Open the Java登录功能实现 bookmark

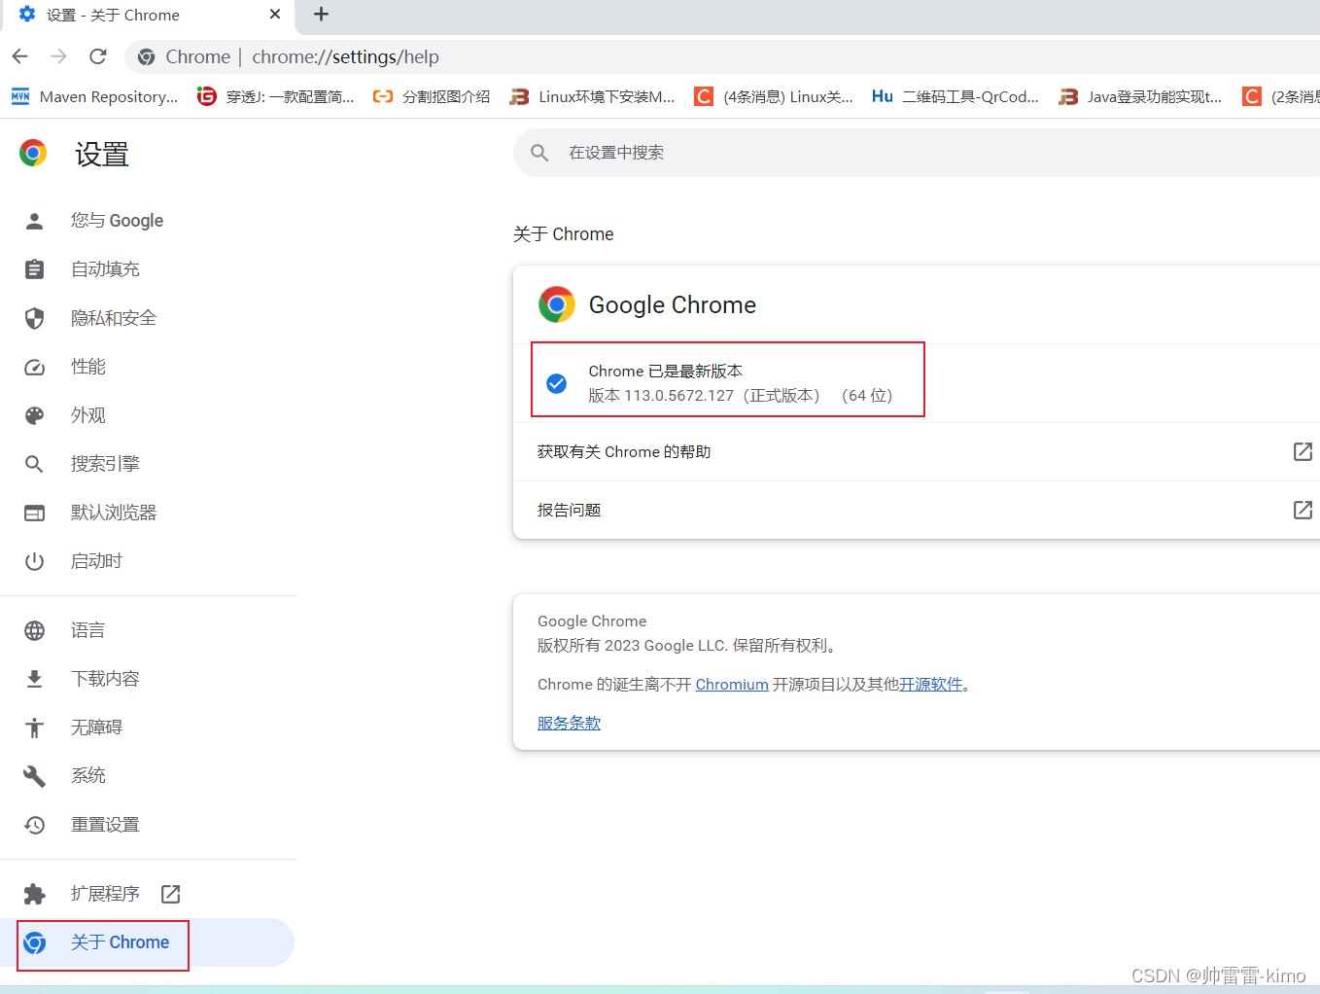[x=1140, y=96]
